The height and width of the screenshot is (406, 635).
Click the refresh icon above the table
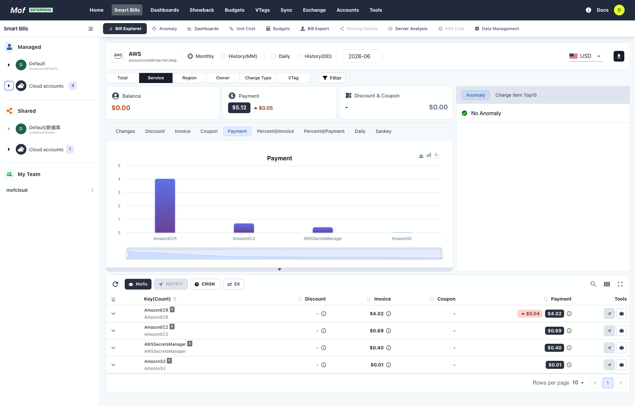(115, 284)
